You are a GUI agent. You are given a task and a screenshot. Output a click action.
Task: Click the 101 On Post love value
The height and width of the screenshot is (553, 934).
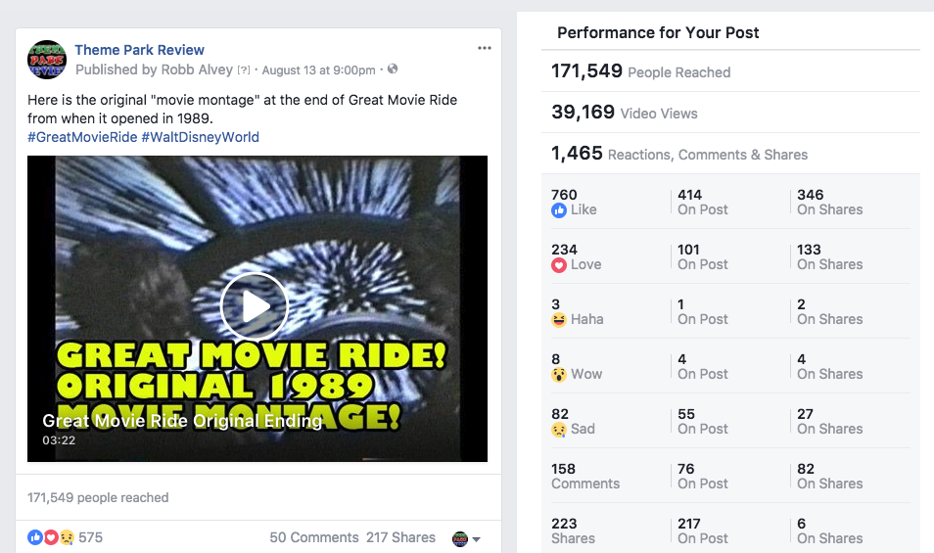pyautogui.click(x=702, y=257)
